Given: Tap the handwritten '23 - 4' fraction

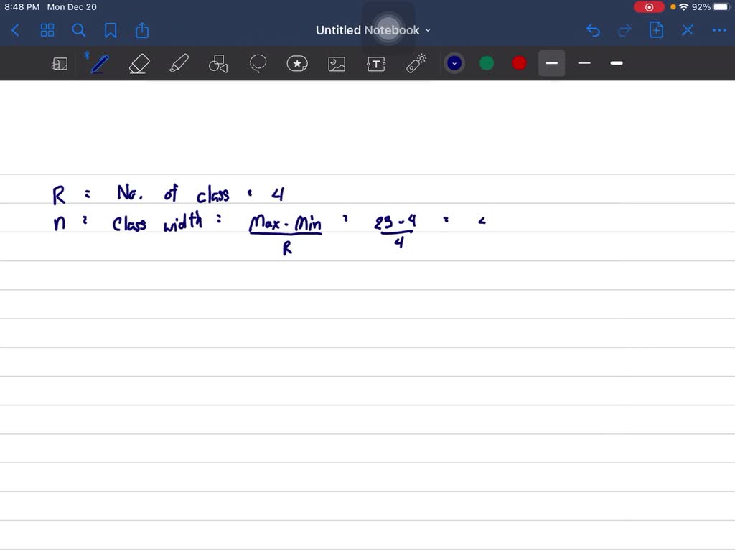Looking at the screenshot, I should point(395,232).
